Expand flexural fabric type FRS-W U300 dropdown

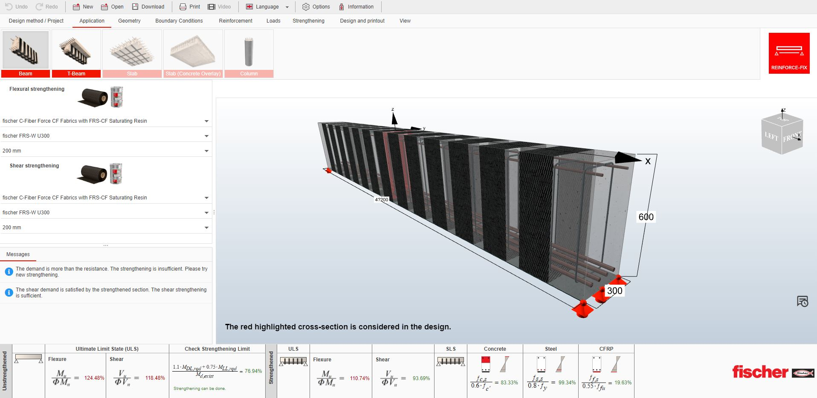[x=106, y=136]
